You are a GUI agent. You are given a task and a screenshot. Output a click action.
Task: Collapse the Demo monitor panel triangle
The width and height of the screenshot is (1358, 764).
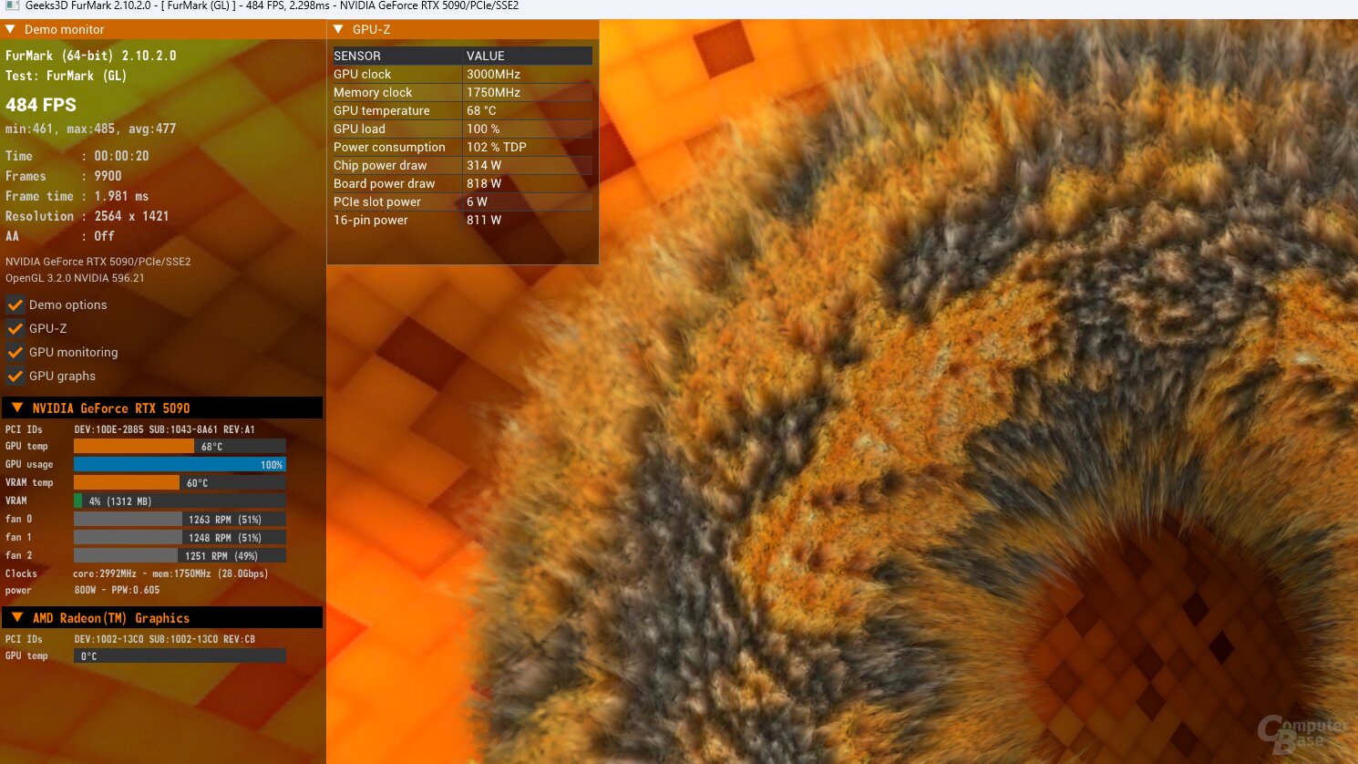(11, 30)
